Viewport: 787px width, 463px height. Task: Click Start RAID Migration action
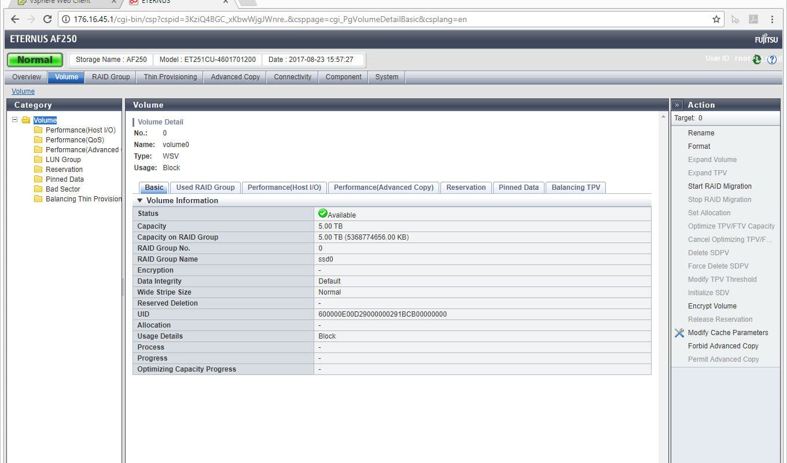[720, 186]
